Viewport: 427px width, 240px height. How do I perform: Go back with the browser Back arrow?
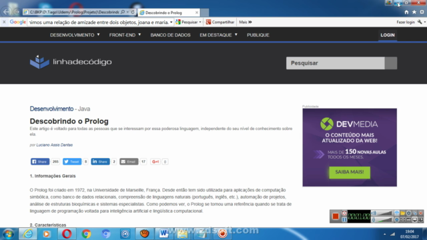(x=6, y=12)
